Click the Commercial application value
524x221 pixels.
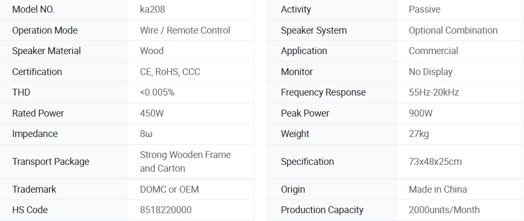[x=433, y=51]
